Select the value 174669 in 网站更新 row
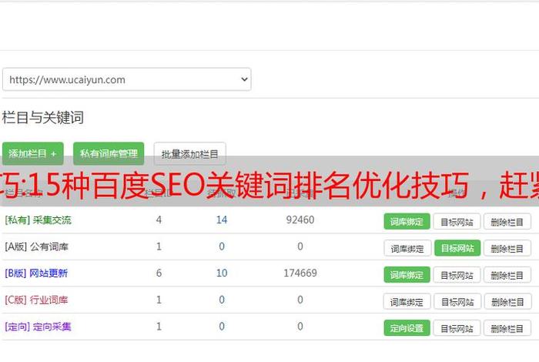Image resolution: width=539 pixels, height=362 pixels. tap(300, 273)
